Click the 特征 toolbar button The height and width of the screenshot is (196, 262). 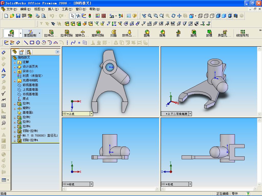pyautogui.click(x=11, y=33)
